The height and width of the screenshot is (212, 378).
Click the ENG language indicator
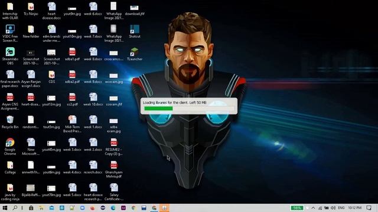pos(341,208)
